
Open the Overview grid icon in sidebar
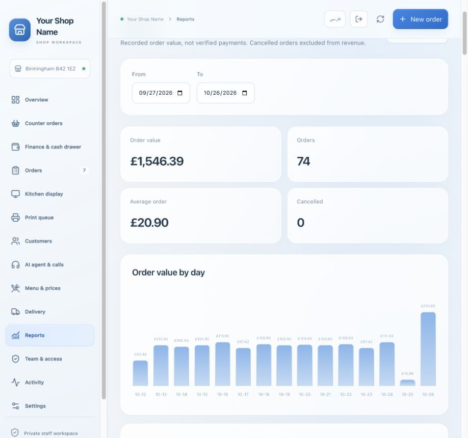pos(15,100)
